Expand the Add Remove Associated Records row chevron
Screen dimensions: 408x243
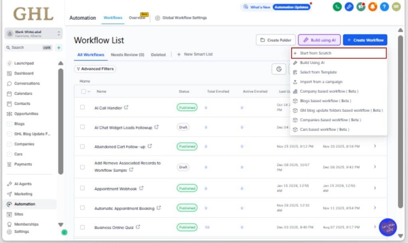[x=375, y=167]
